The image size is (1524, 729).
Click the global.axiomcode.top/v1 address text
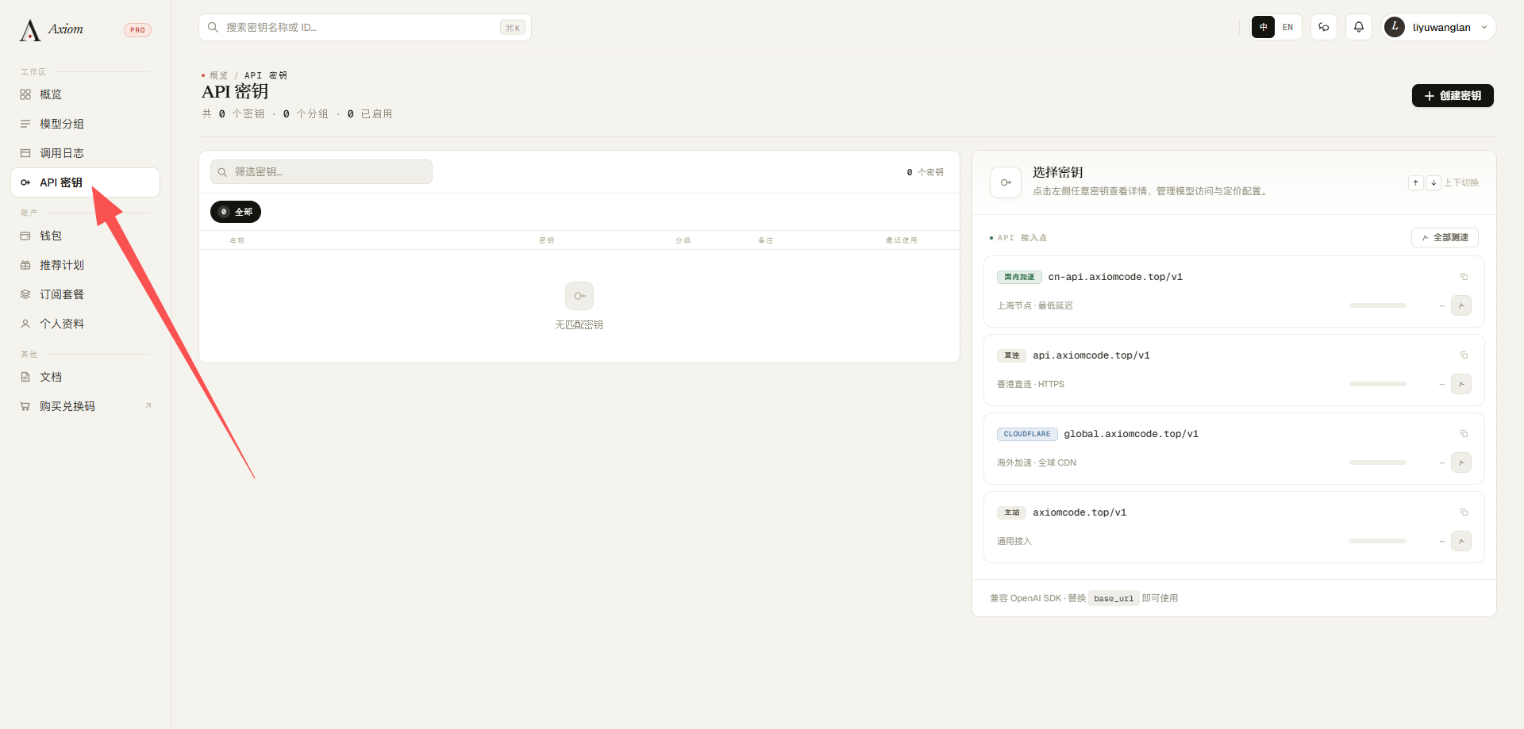1131,434
